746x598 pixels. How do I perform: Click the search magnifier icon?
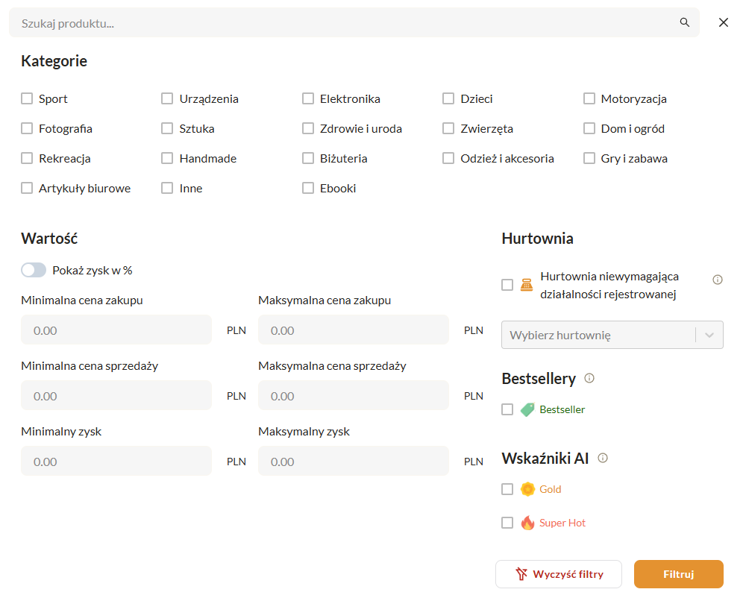[684, 22]
